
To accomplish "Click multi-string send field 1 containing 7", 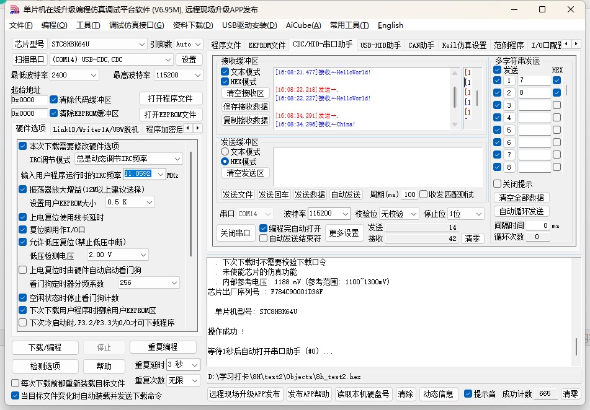I will point(534,80).
